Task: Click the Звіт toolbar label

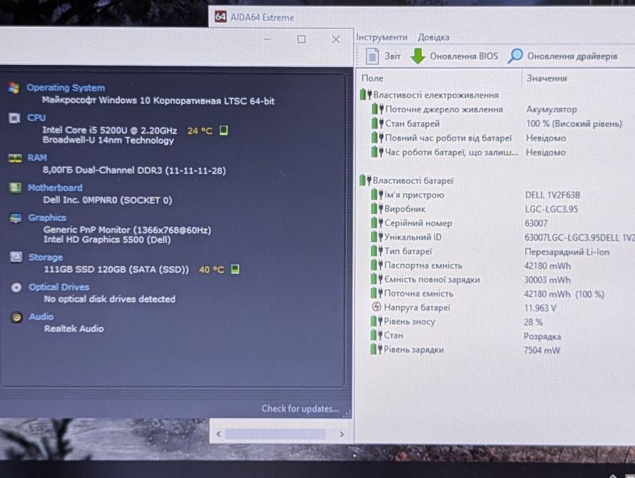Action: tap(392, 56)
